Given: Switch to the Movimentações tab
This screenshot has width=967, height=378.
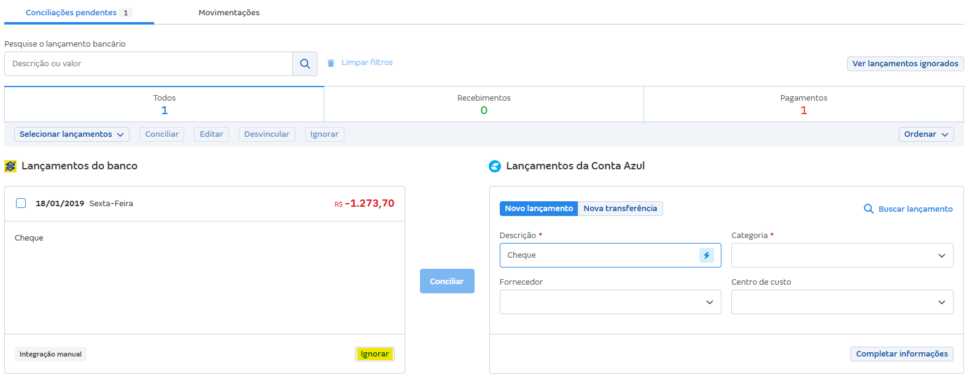Looking at the screenshot, I should 228,13.
